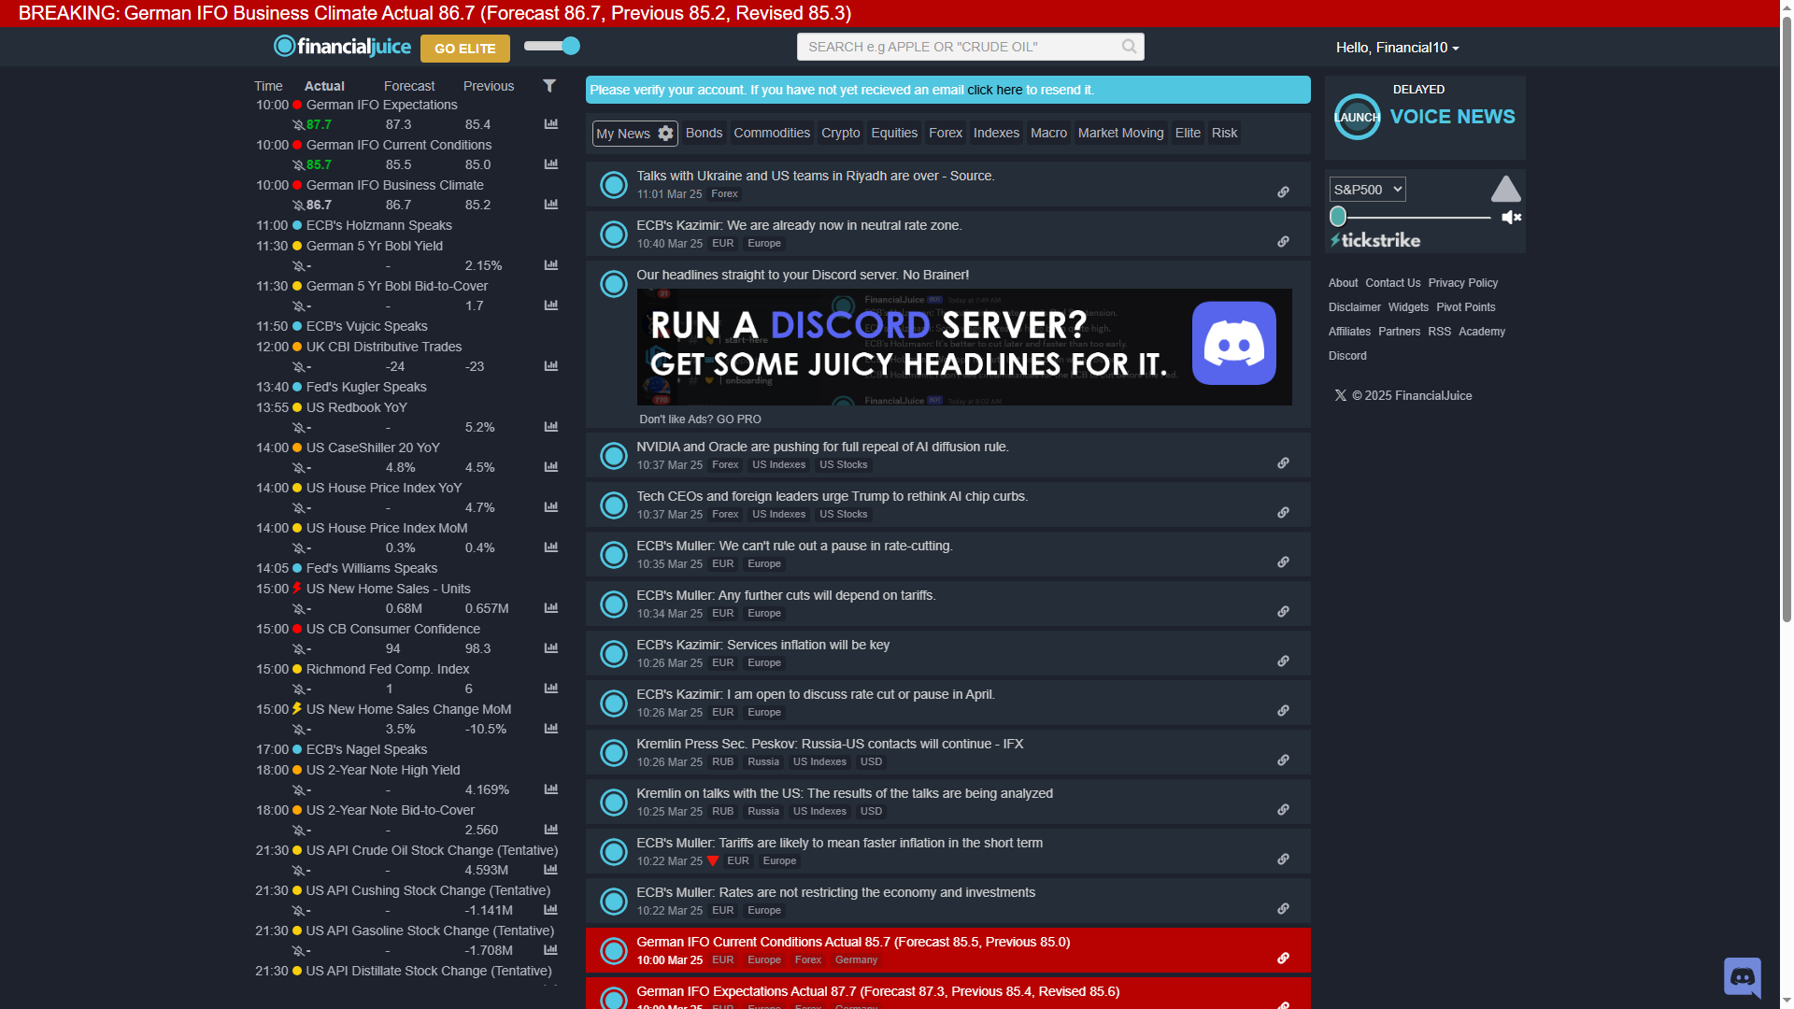This screenshot has width=1794, height=1009.
Task: Click the X (Twitter) footer icon
Action: 1341,396
